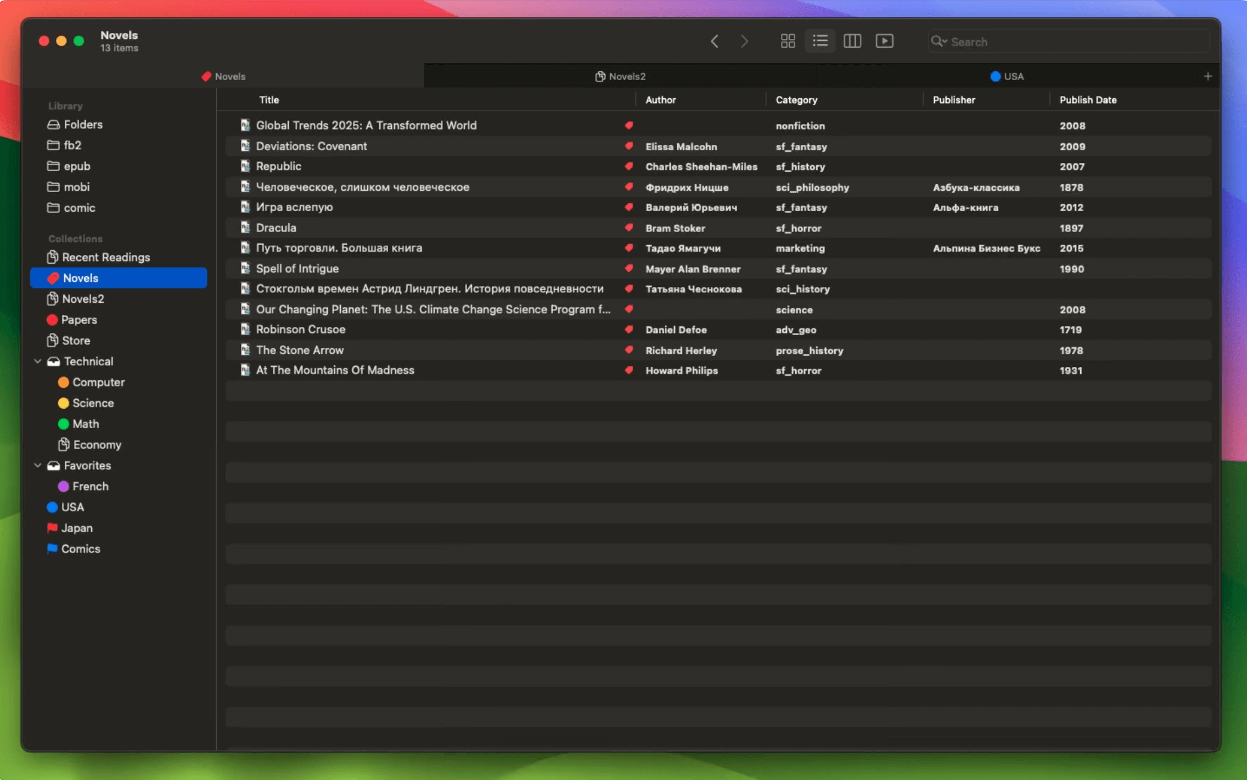The width and height of the screenshot is (1247, 780).
Task: Navigate to next folder
Action: click(x=743, y=41)
